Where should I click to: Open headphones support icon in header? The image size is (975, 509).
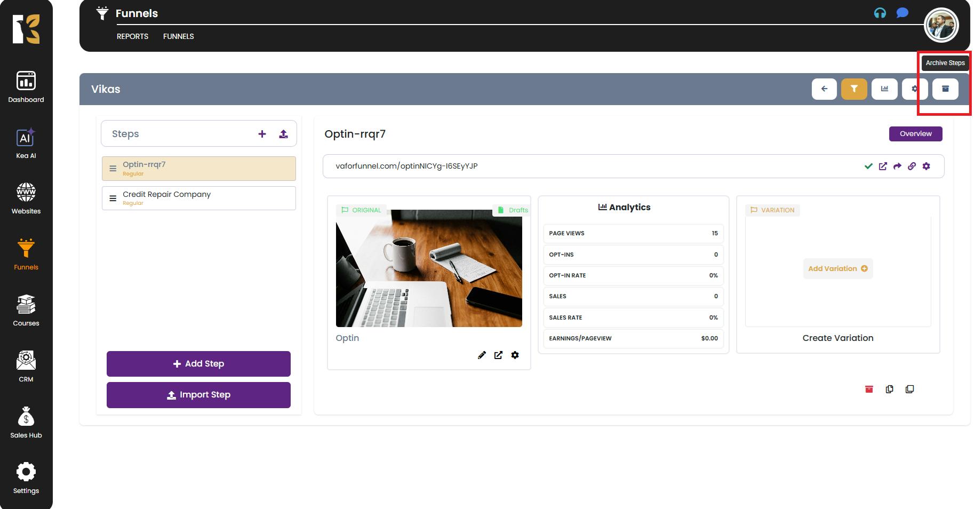880,13
